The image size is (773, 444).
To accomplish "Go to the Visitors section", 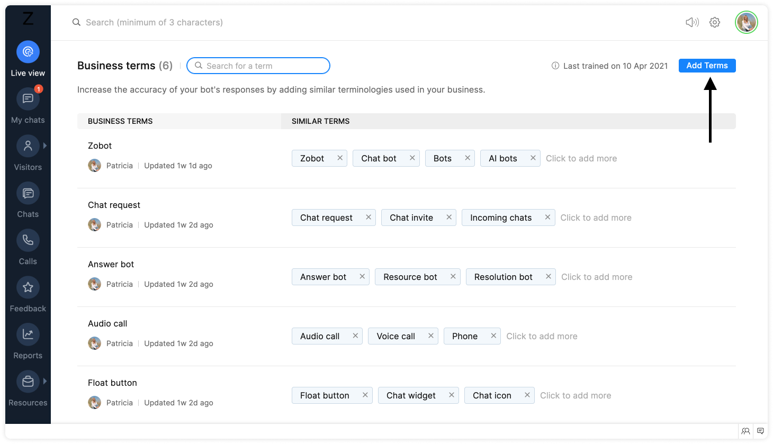I will coord(28,146).
